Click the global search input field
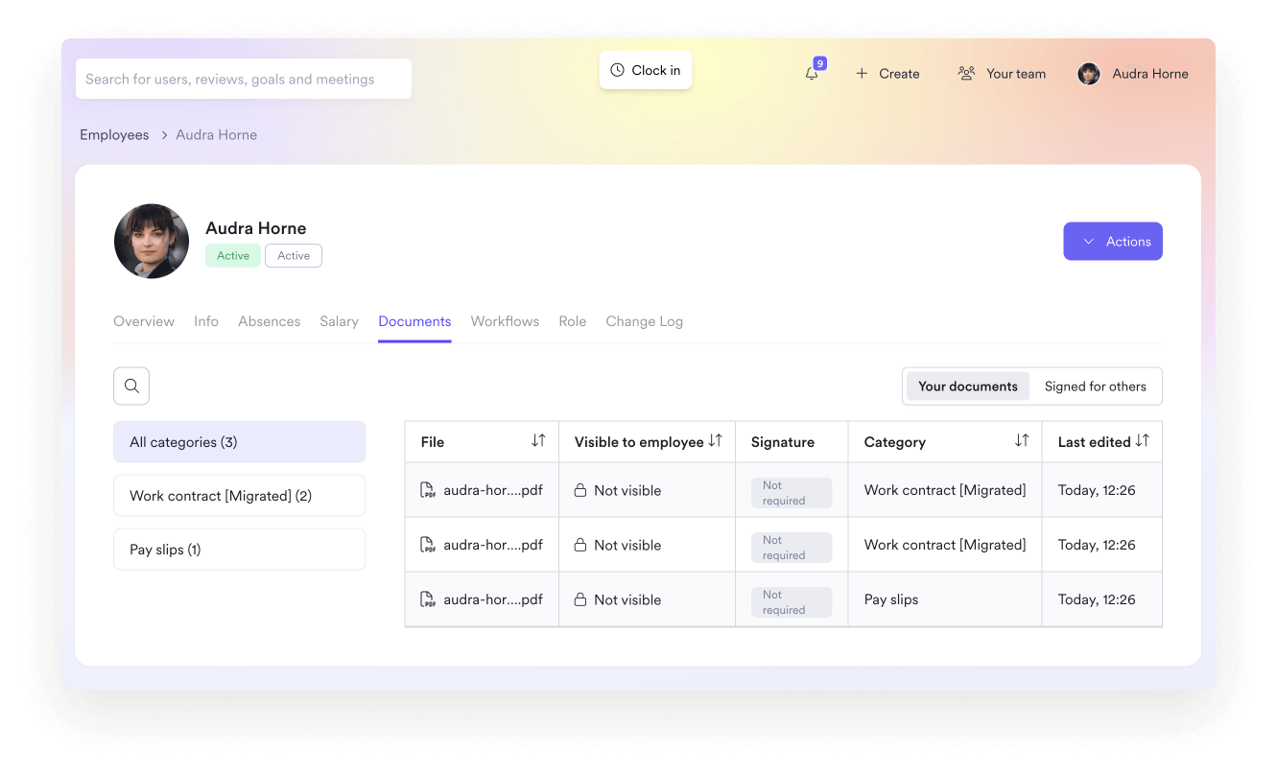The image size is (1277, 774). (x=243, y=79)
